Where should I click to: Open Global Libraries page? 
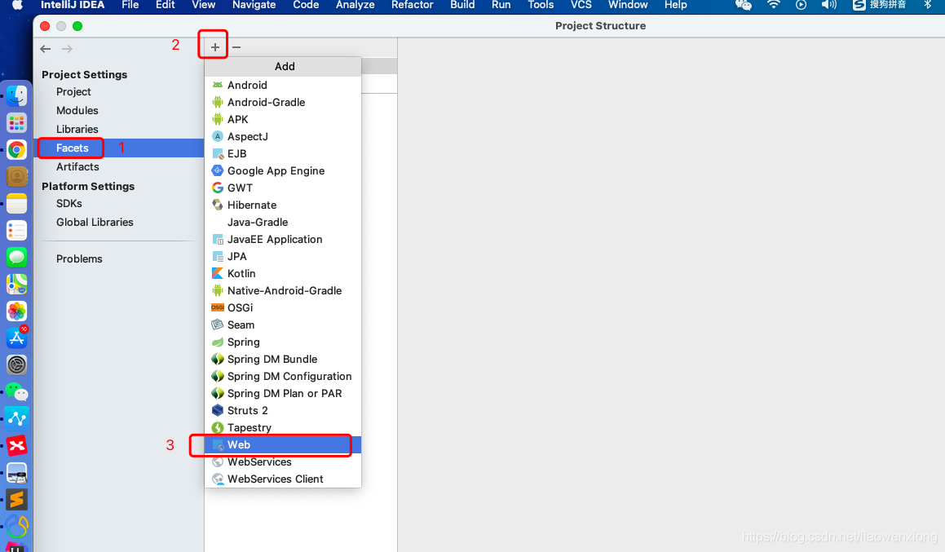[x=95, y=222]
